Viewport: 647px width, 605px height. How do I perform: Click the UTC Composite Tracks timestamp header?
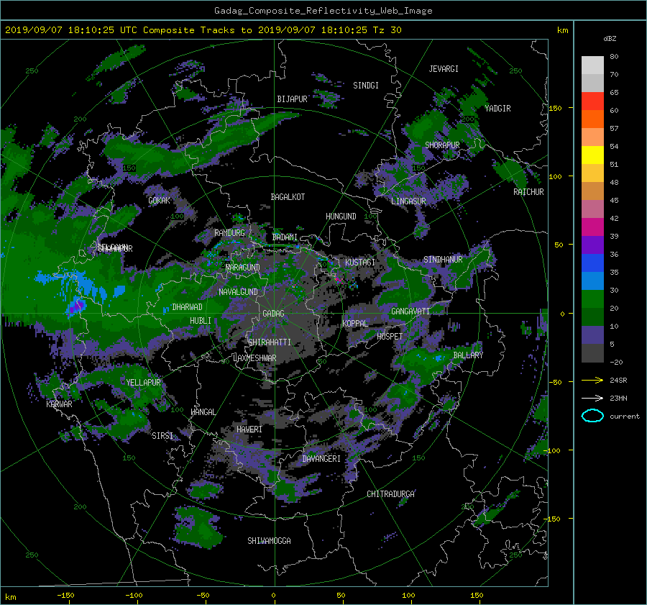(x=203, y=30)
